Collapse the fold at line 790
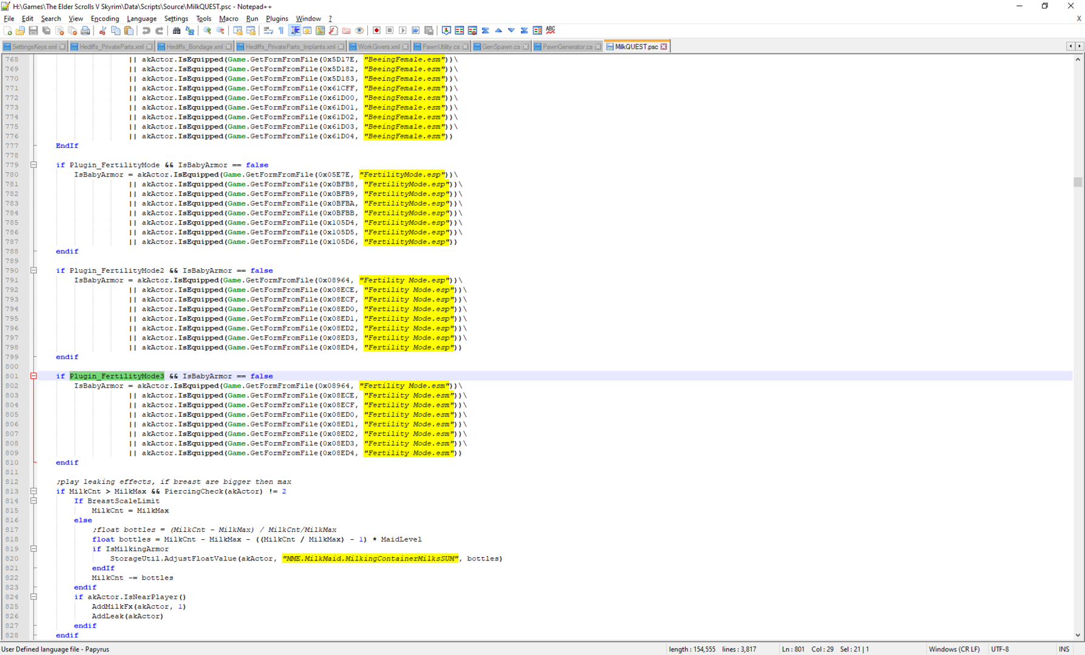 point(33,270)
